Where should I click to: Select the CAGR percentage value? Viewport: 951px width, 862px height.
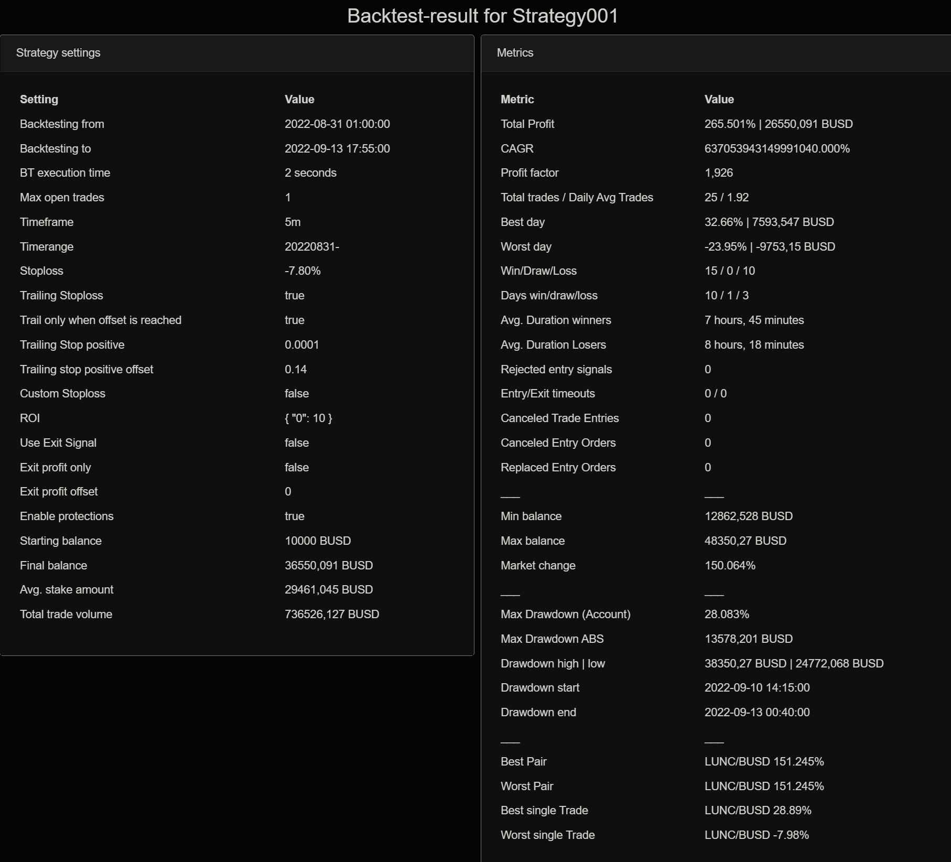coord(777,148)
